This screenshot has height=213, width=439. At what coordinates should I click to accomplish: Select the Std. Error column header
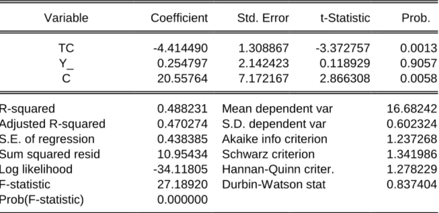pyautogui.click(x=263, y=18)
